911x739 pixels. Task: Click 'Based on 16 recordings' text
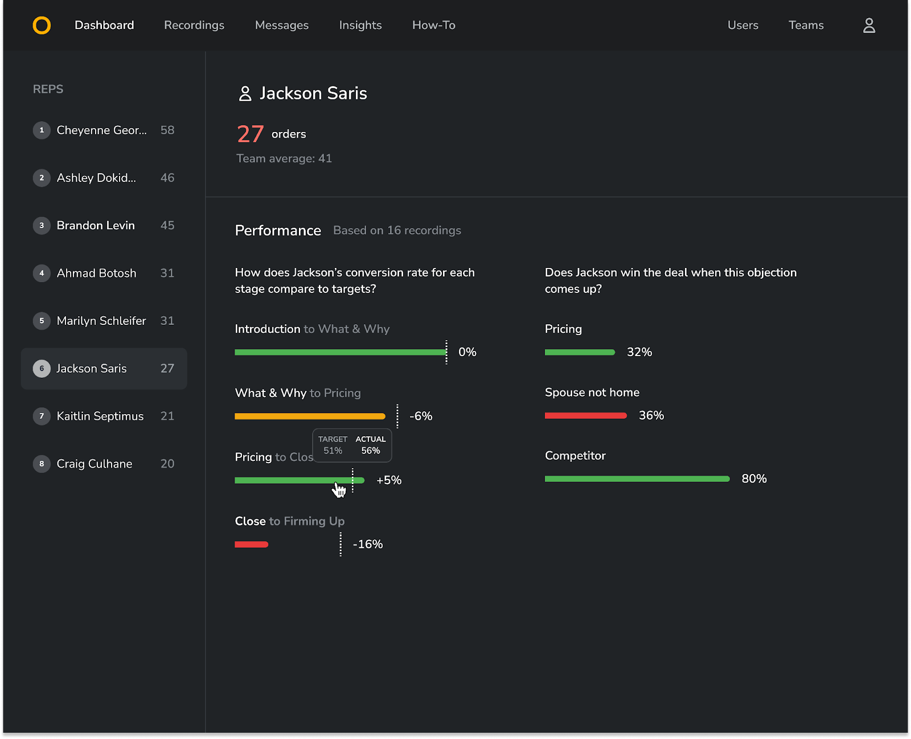[x=397, y=230]
